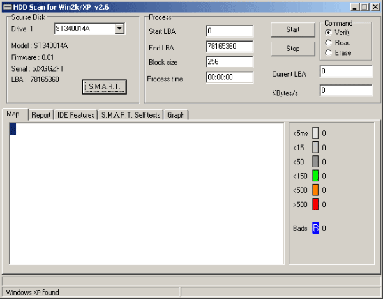This screenshot has width=383, height=299.
Task: Click the first dark blue map block
Action: 13,129
